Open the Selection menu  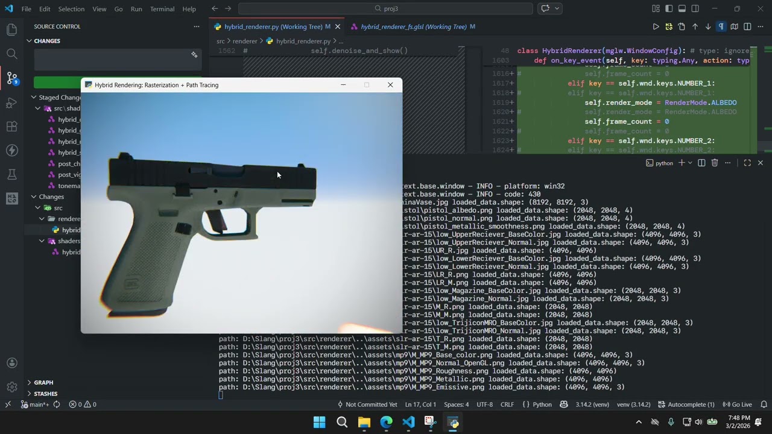point(71,9)
